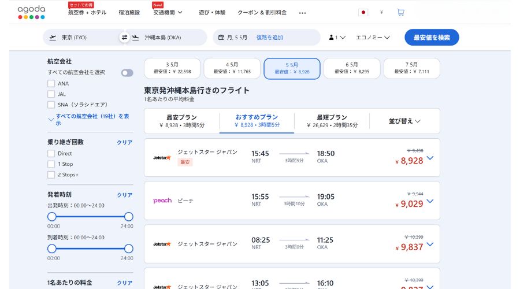Open the エコノミー cabin class dropdown
Screen dimensions: 520x289
[373, 38]
